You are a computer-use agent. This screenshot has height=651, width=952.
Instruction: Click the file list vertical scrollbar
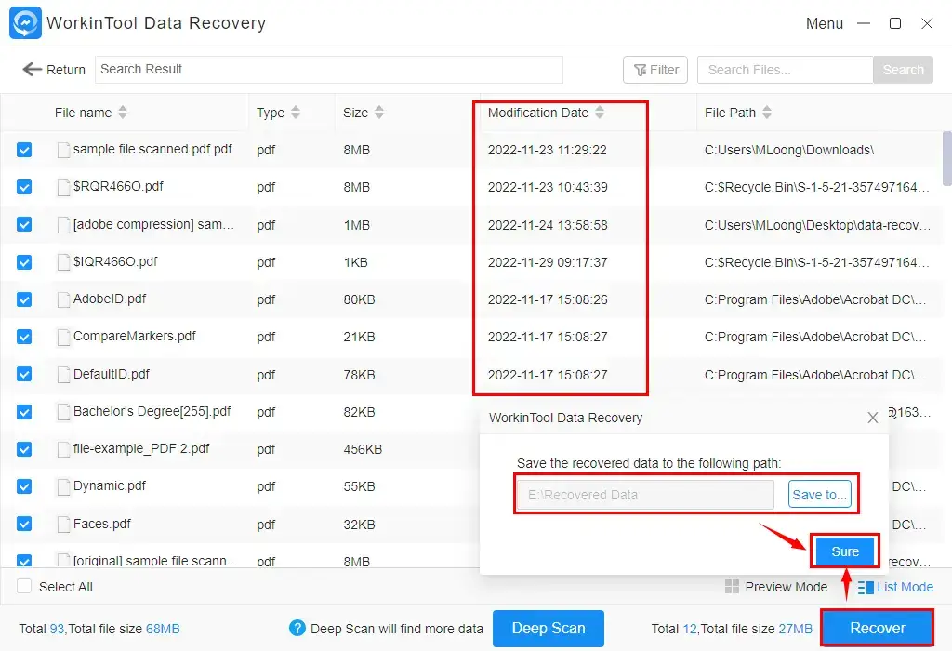pyautogui.click(x=946, y=158)
